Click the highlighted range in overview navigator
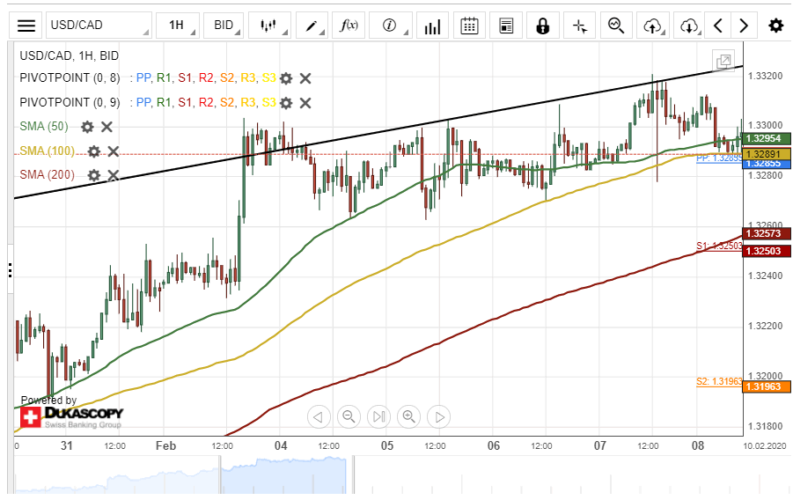 (x=286, y=475)
